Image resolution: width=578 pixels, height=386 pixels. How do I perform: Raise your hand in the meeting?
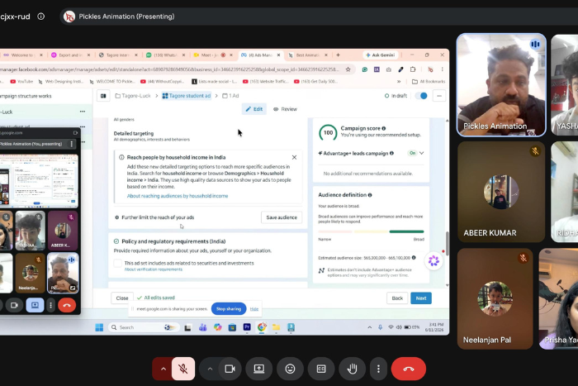[352, 369]
